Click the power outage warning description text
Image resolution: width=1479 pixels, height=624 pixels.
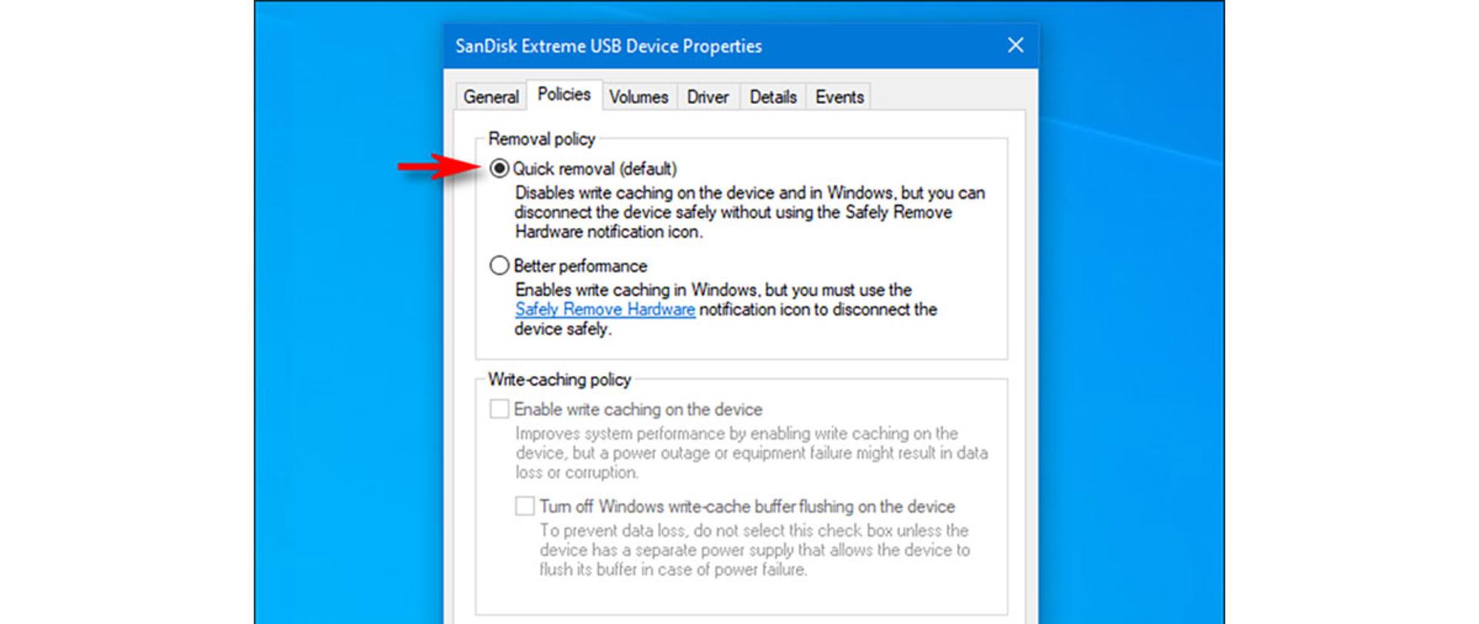(751, 453)
